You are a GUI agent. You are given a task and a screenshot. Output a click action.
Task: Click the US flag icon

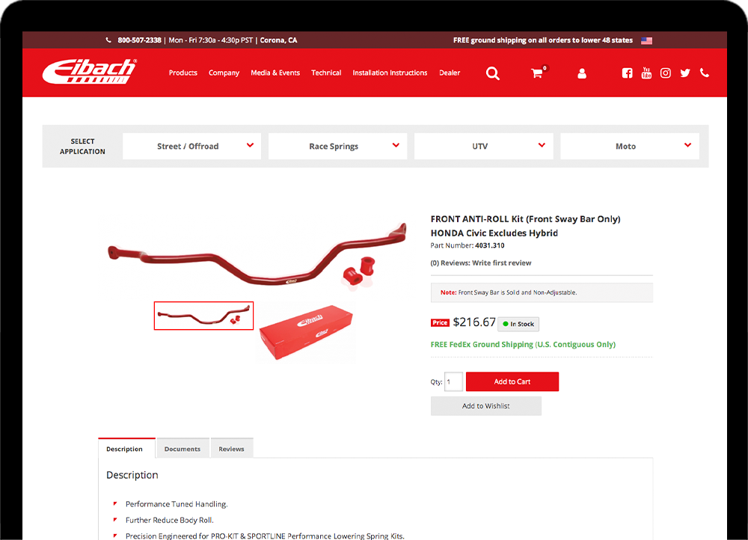[646, 40]
